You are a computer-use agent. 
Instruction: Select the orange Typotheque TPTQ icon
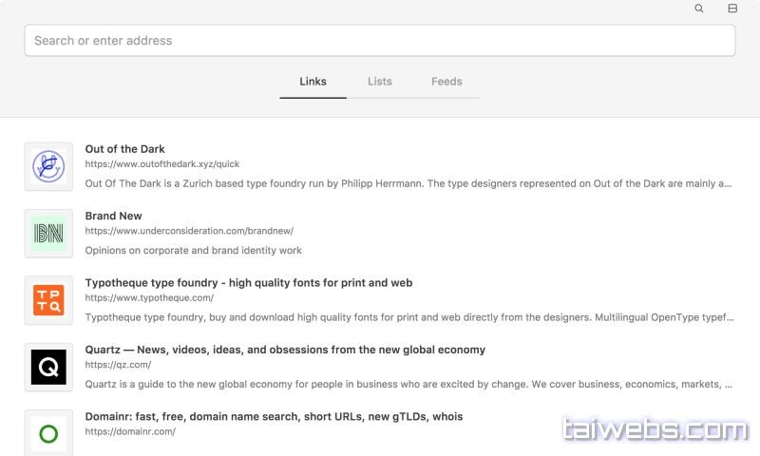pos(48,300)
